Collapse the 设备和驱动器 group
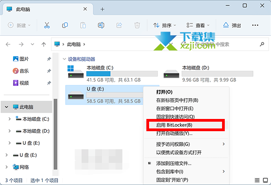This screenshot has height=185, width=271. coord(64,59)
